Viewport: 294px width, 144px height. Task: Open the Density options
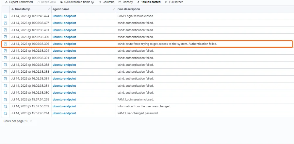click(x=126, y=2)
